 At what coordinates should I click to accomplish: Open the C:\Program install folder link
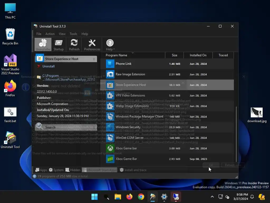pyautogui.click(x=69, y=77)
